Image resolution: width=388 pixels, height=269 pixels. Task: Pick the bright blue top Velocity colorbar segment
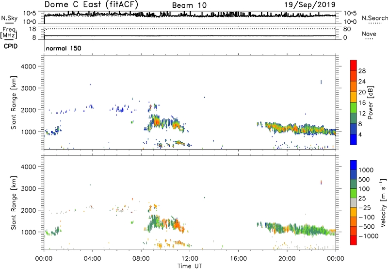[x=354, y=165]
